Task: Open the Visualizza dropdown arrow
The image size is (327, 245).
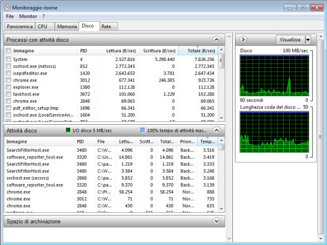Action: click(308, 40)
